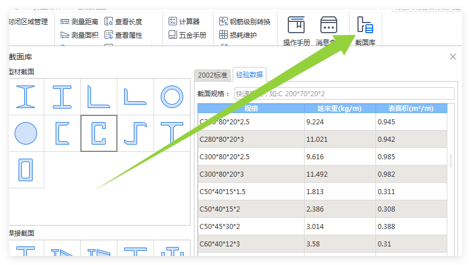Click the surface area value 0.308
471x265 pixels.
(x=386, y=209)
